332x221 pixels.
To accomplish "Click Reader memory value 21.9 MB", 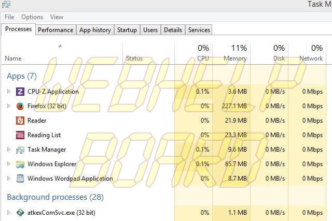I will click(x=236, y=121).
